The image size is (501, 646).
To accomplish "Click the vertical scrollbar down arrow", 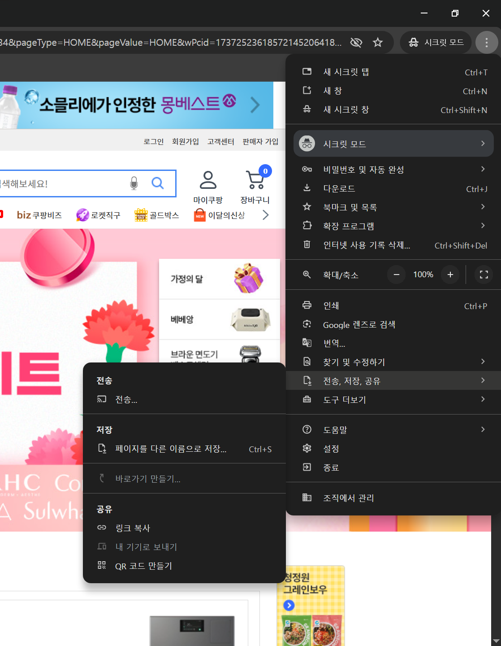I will [496, 641].
